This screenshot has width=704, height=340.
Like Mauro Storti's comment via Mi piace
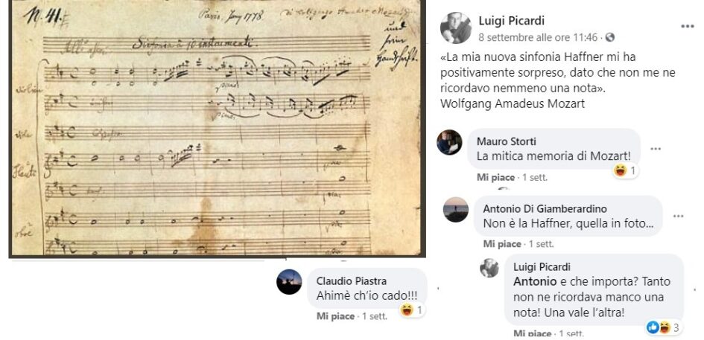pos(495,178)
